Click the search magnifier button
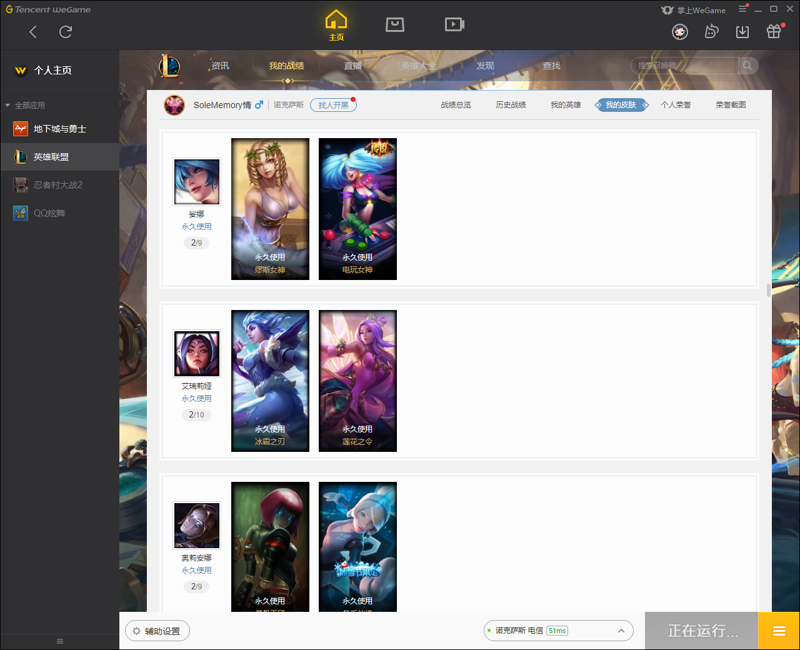This screenshot has width=800, height=650. coord(747,66)
